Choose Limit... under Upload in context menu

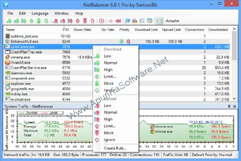[x=116, y=126]
